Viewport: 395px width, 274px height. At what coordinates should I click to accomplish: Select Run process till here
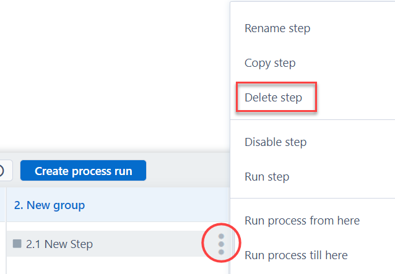296,255
